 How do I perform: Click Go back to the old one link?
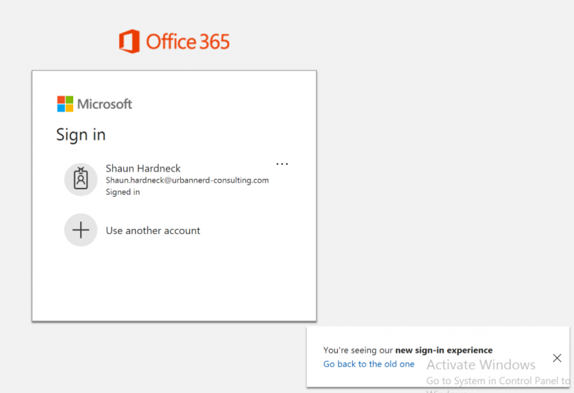coord(368,364)
